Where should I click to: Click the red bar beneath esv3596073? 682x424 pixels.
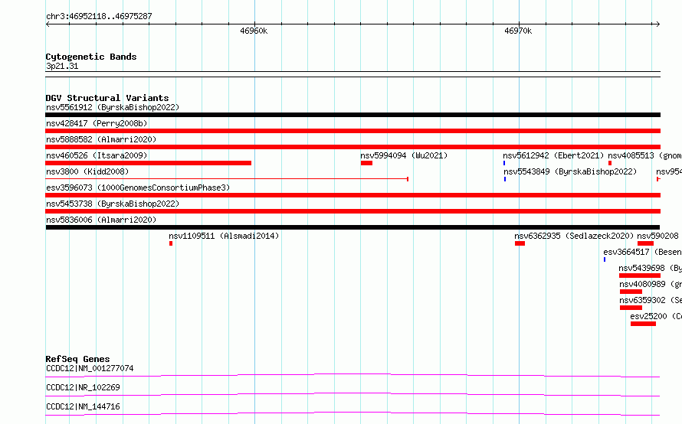click(x=352, y=195)
